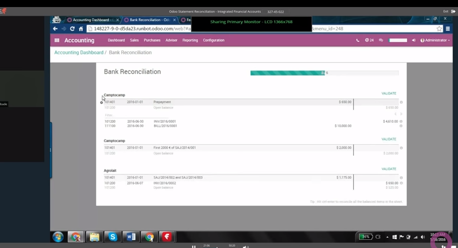458x248 pixels.
Task: Click the phone call icon in navbar
Action: coord(358,40)
